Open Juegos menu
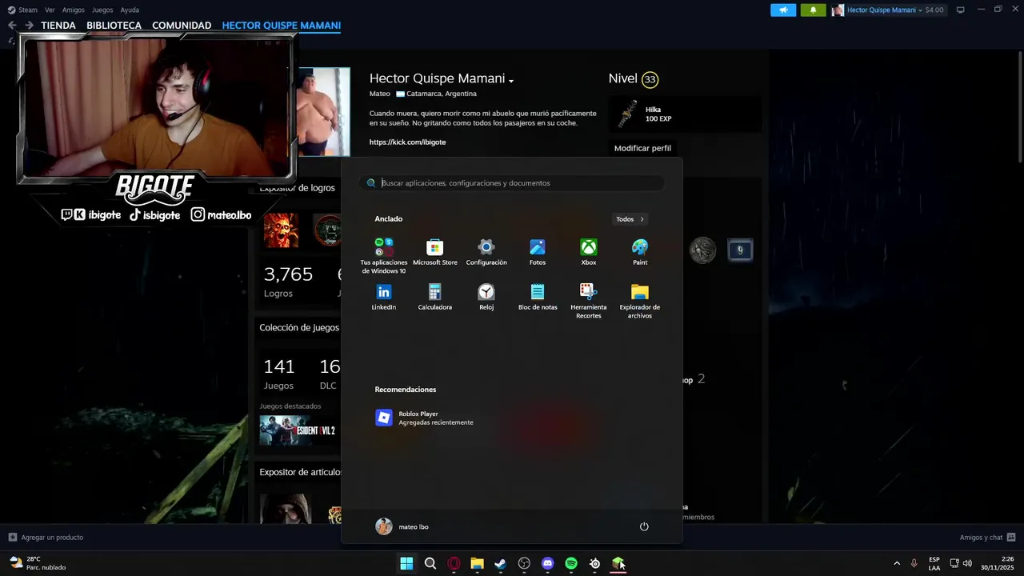Screen dimensions: 1024x576 pos(102,10)
